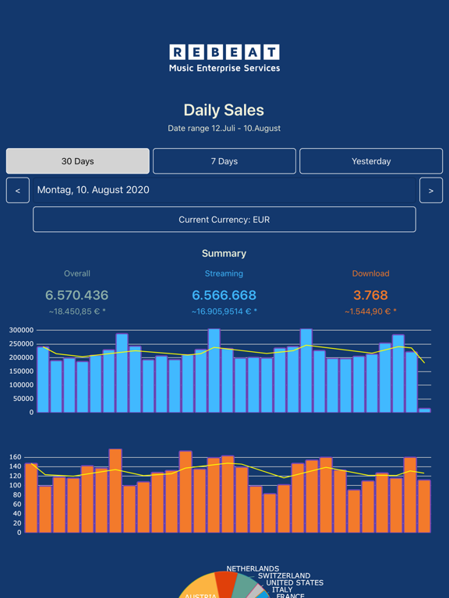Click overall total 6.570.436

tap(76, 295)
